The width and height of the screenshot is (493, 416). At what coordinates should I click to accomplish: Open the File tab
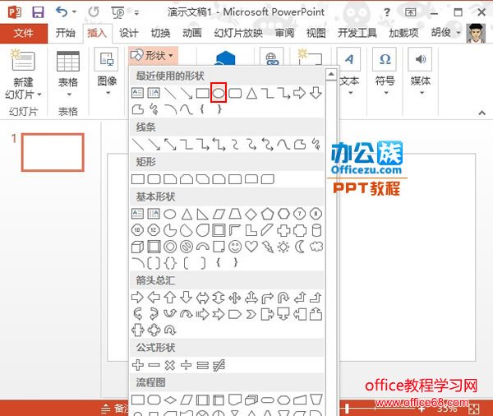click(x=24, y=33)
